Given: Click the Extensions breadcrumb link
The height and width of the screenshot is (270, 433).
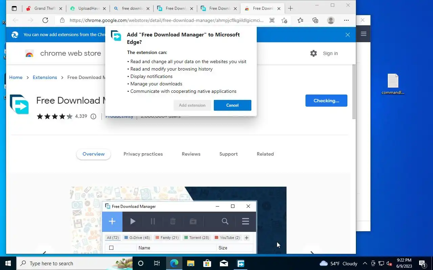Looking at the screenshot, I should [45, 77].
